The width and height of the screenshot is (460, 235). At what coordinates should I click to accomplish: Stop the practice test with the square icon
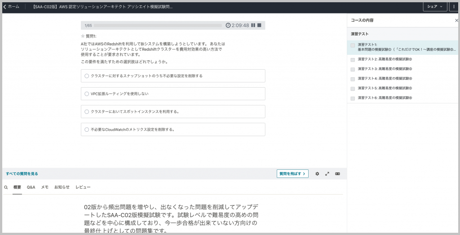click(x=259, y=26)
